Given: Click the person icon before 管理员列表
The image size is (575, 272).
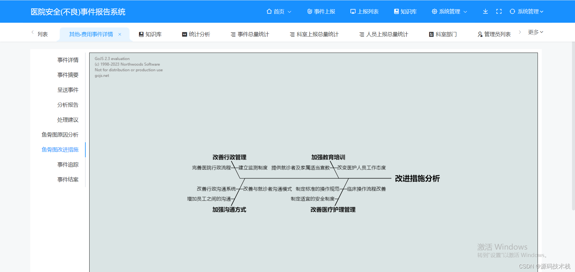Looking at the screenshot, I should [480, 34].
